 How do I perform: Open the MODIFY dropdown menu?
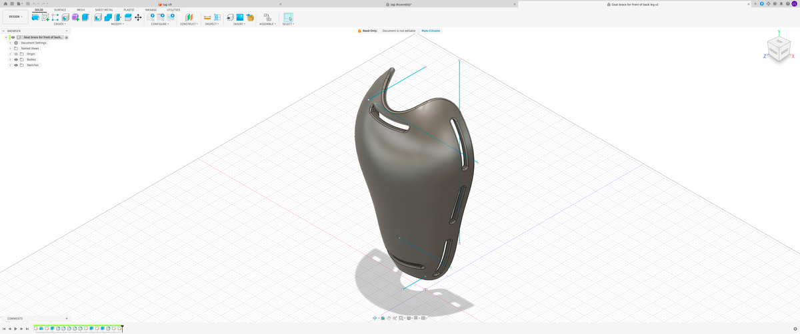[117, 24]
